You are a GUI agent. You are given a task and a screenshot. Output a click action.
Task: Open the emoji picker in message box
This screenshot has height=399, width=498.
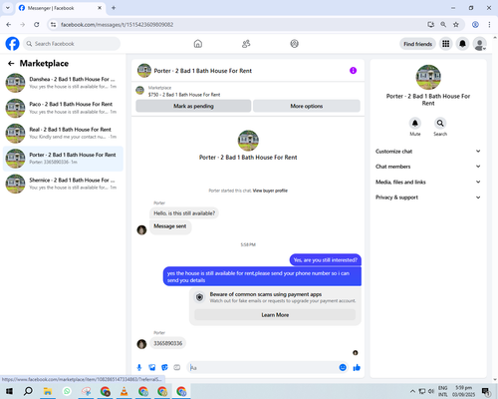click(x=343, y=367)
